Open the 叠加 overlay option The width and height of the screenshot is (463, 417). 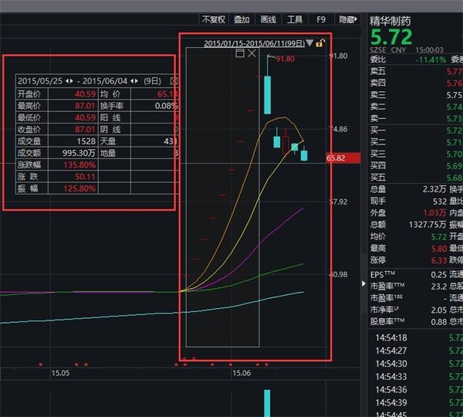(x=242, y=19)
